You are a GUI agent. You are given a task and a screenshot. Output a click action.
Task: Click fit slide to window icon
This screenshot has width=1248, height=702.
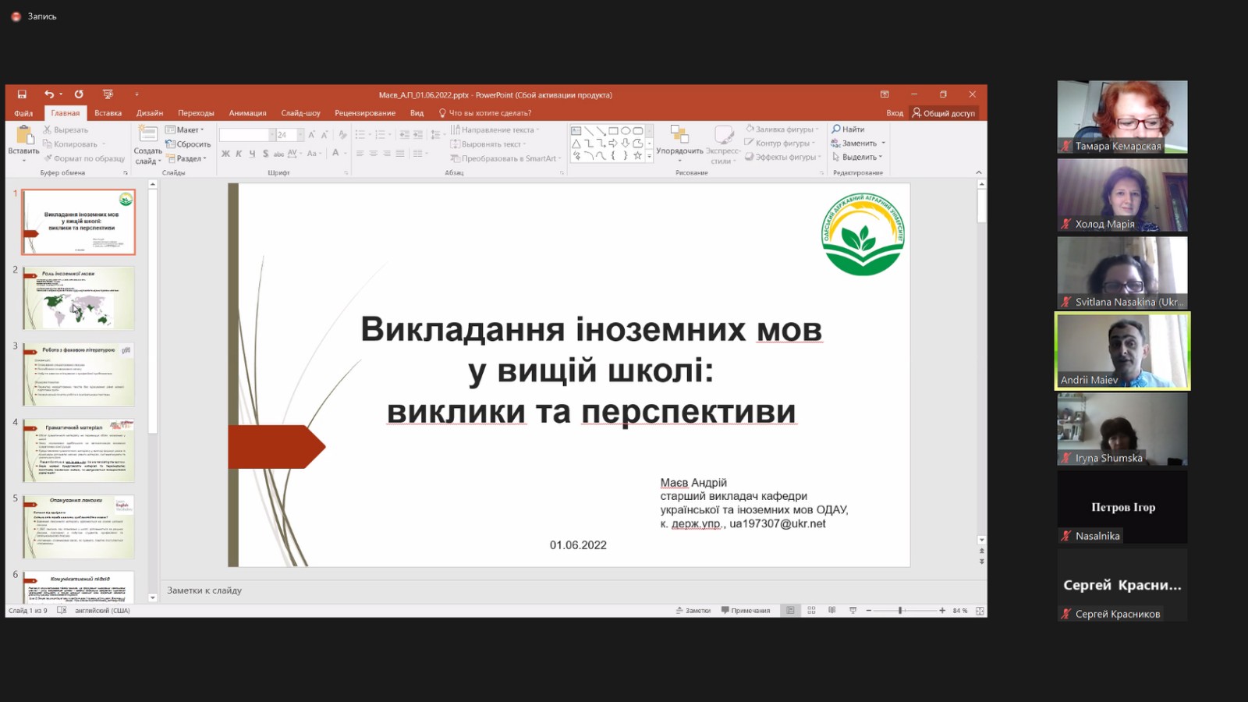click(980, 611)
